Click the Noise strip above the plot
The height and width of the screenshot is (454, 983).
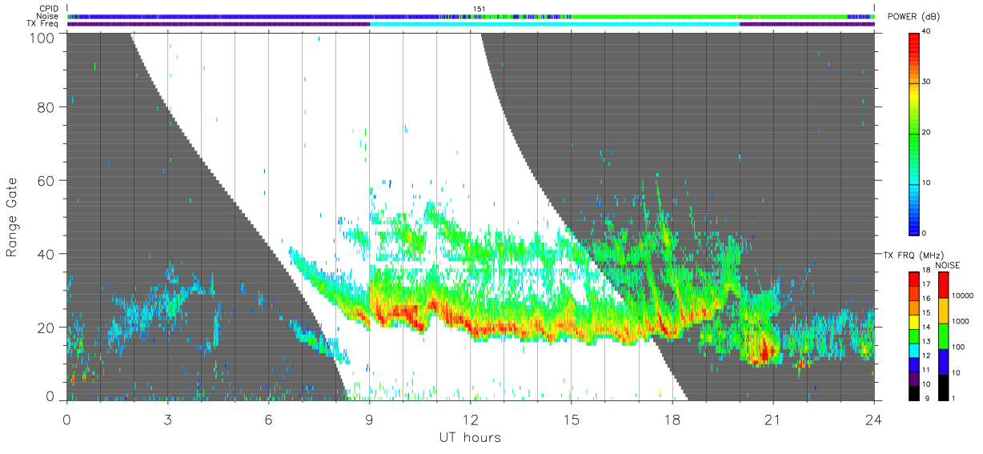click(470, 16)
